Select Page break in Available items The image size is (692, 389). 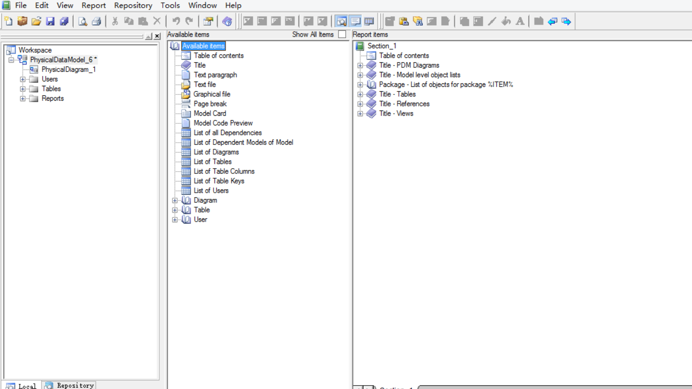click(210, 104)
